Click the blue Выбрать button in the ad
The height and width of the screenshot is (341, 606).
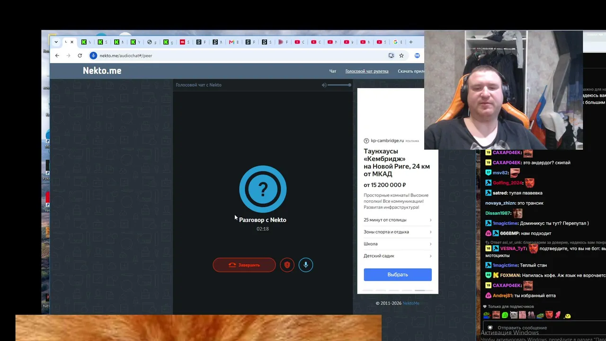(x=398, y=275)
